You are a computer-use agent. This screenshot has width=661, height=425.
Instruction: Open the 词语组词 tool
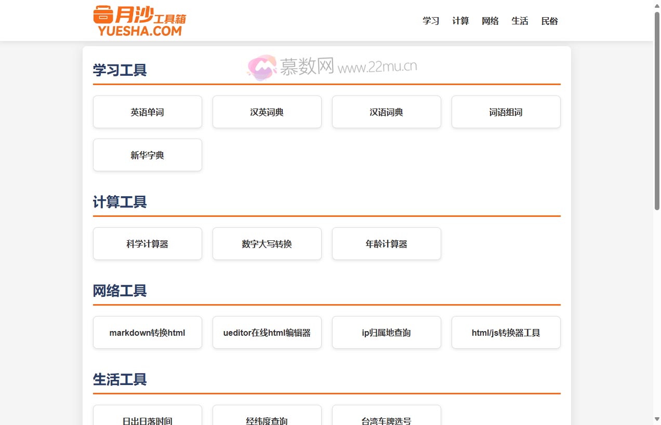tap(506, 112)
